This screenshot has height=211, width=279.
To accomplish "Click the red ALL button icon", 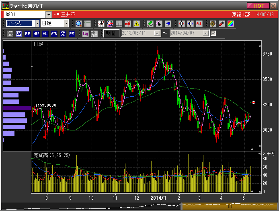I will coord(199,23).
